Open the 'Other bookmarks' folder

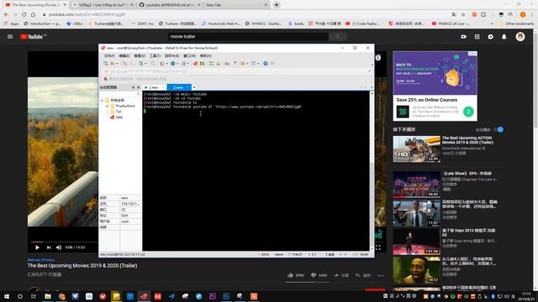tap(516, 23)
